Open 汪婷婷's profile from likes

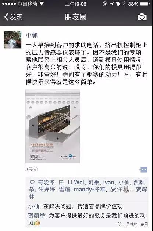47,190
